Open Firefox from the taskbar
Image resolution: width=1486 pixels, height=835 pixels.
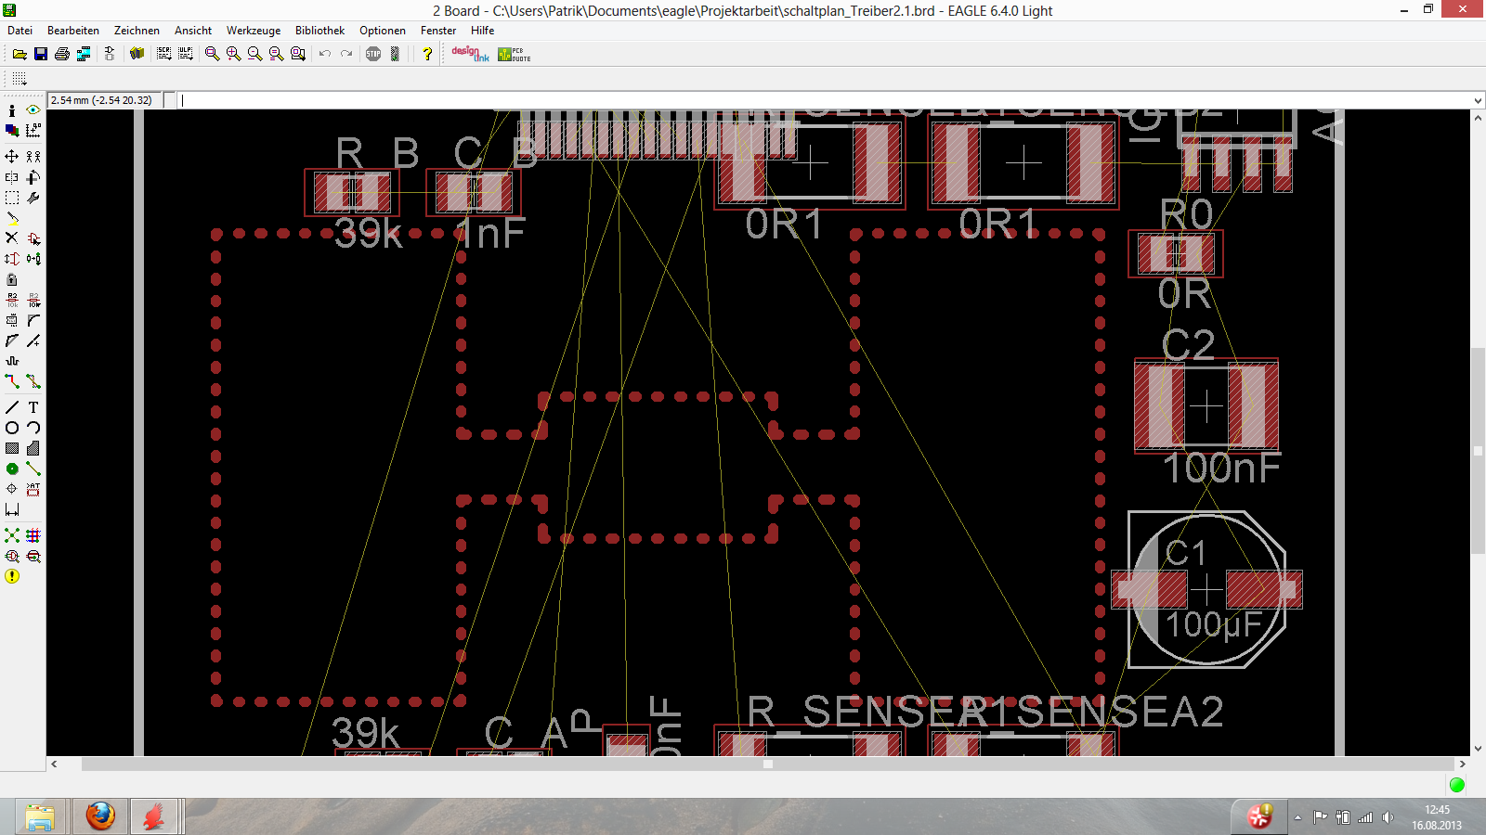[x=100, y=816]
